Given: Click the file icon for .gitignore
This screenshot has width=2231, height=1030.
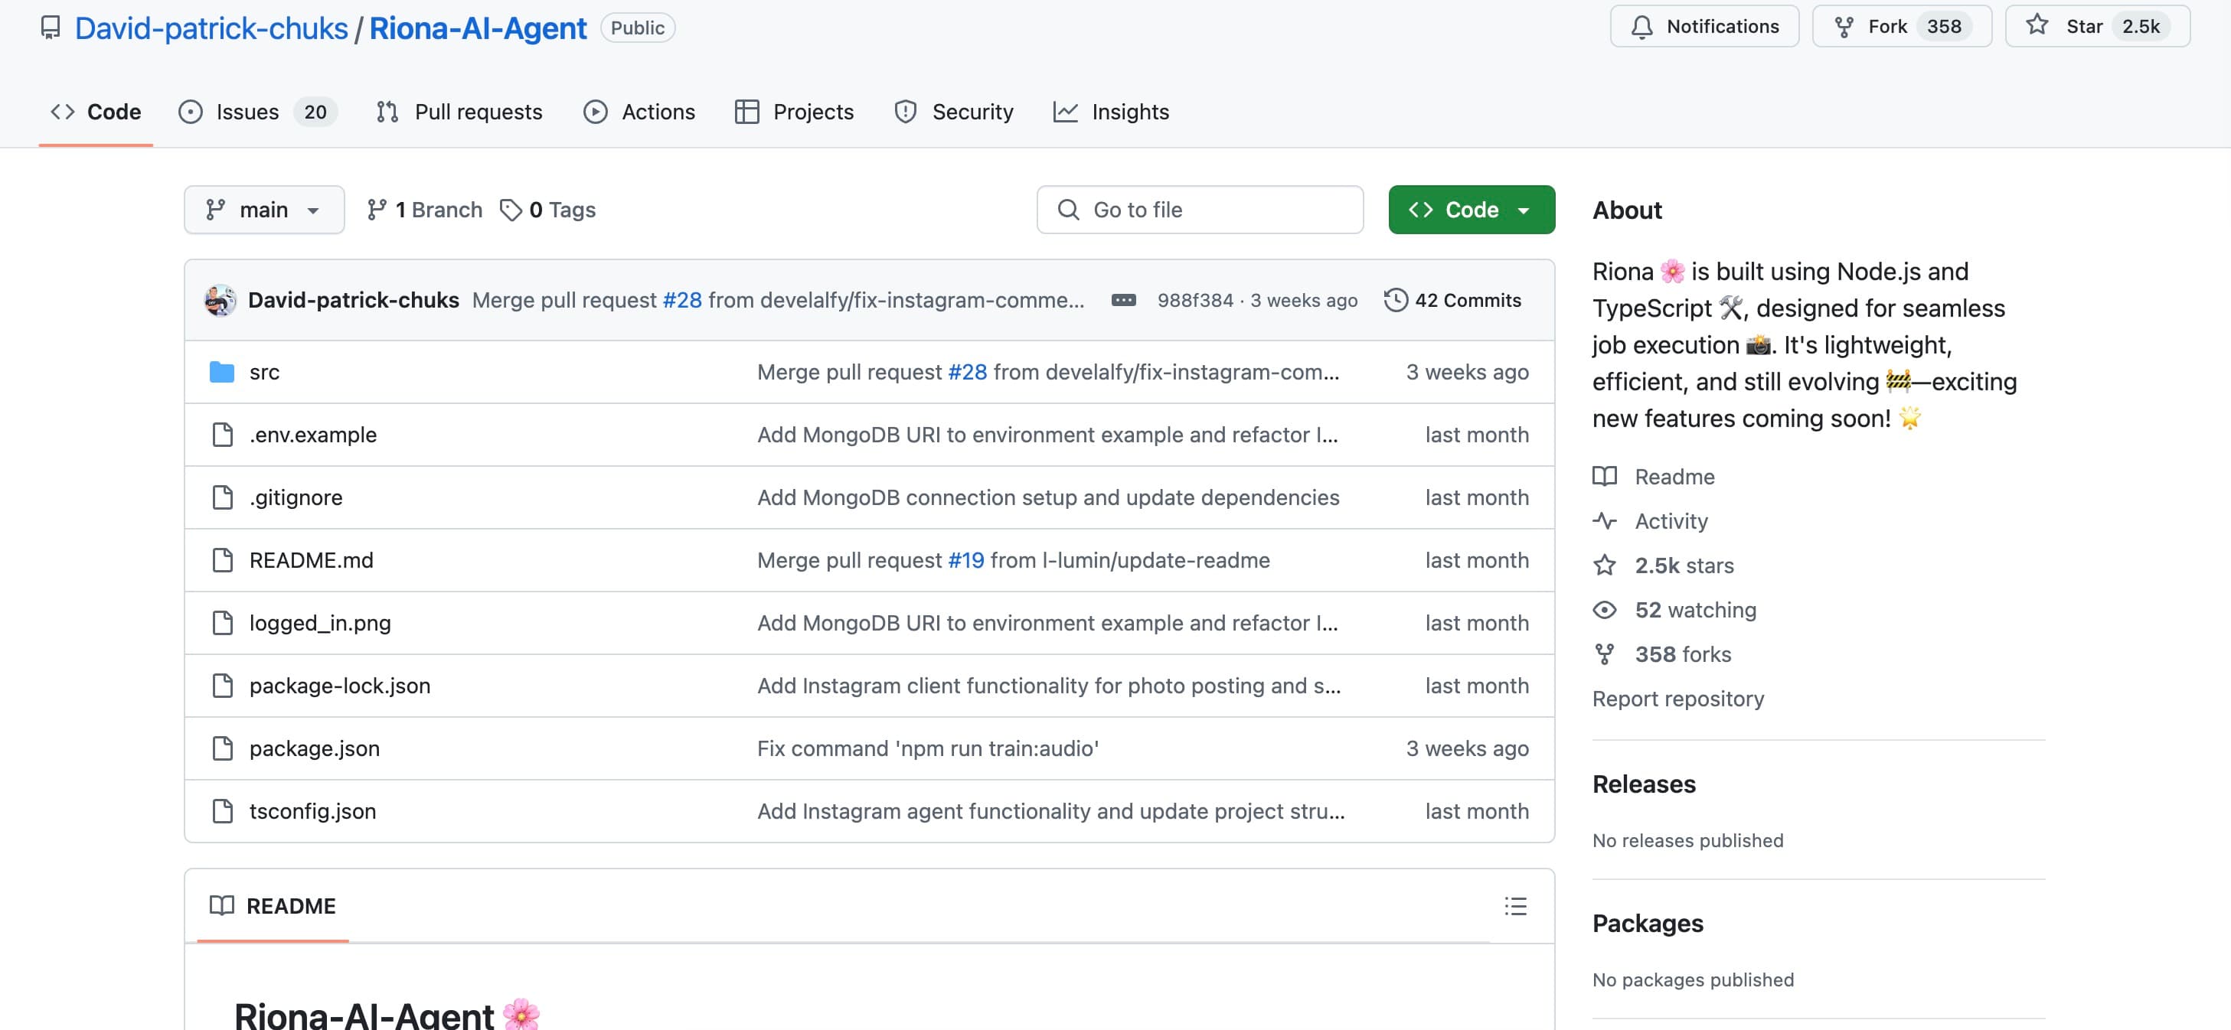Looking at the screenshot, I should tap(223, 497).
